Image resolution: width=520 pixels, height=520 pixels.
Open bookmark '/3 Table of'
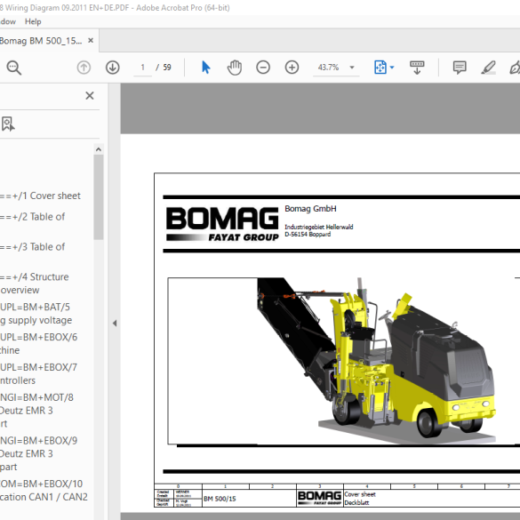(x=33, y=247)
